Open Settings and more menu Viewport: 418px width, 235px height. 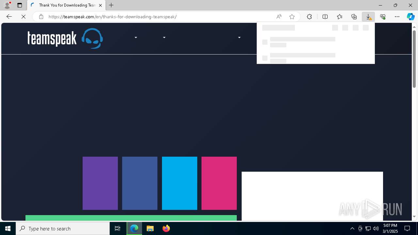[x=397, y=17]
